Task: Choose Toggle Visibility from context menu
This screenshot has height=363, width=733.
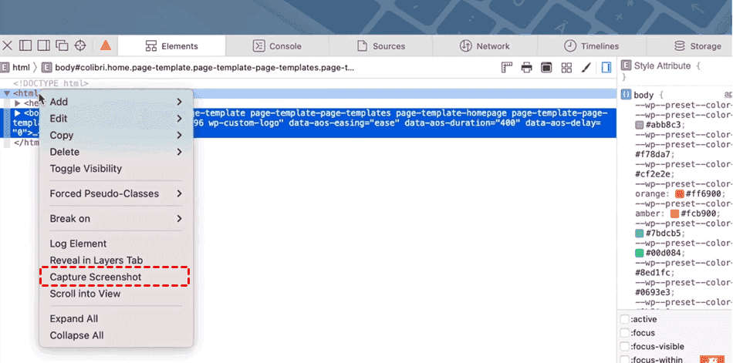Action: pyautogui.click(x=116, y=169)
